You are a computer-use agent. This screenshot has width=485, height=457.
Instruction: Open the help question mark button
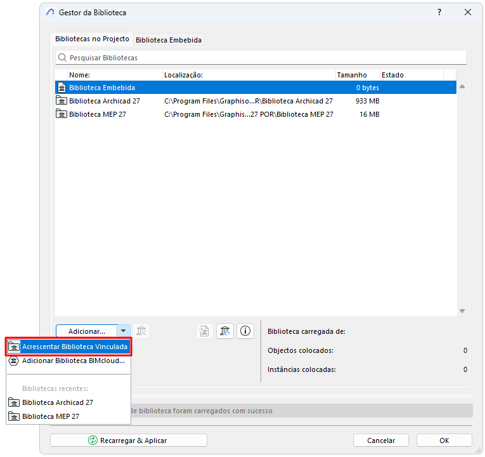click(x=439, y=12)
